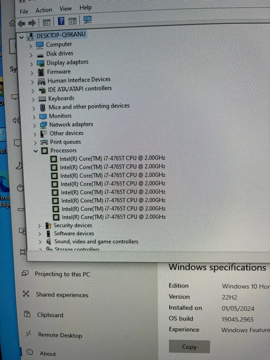Expand the Display adaptors chevron
The image size is (270, 360).
point(32,64)
